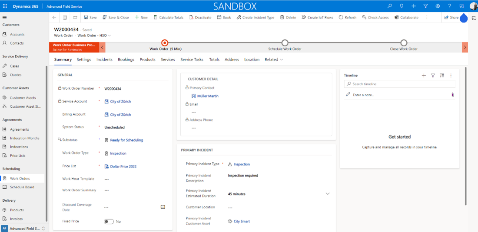Open City of Zürich service account link
Viewport: 478px width, 232px height.
tap(120, 102)
